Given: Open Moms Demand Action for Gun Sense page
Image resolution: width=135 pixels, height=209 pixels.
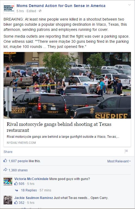Looking at the screenshot, I should pos(61,6).
